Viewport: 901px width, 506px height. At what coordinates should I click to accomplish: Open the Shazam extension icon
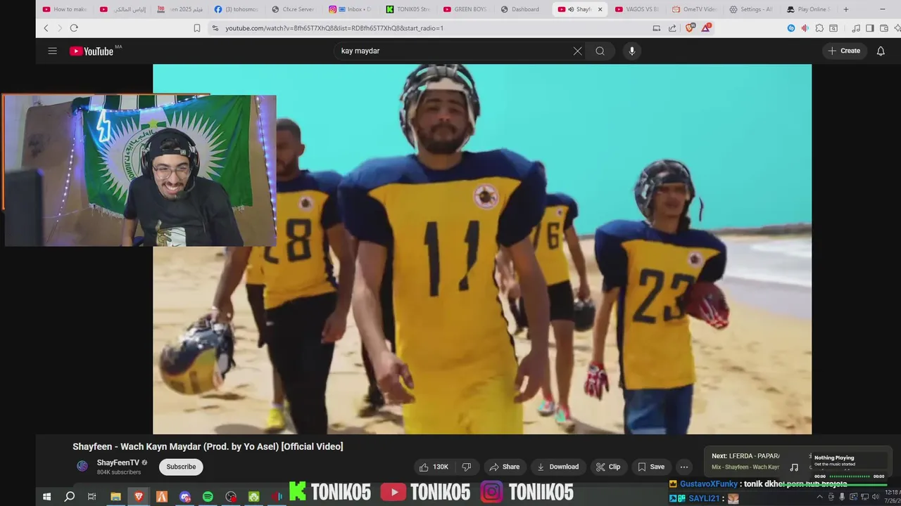(x=791, y=28)
